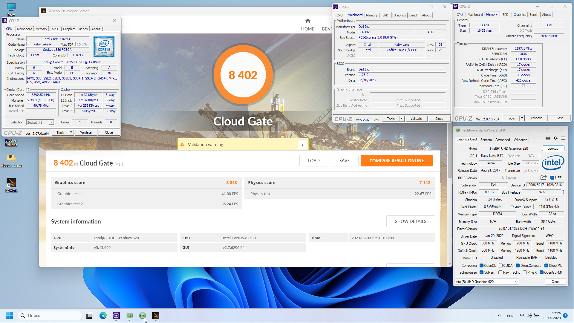Toggle the OpenCL checkbox

(481, 266)
